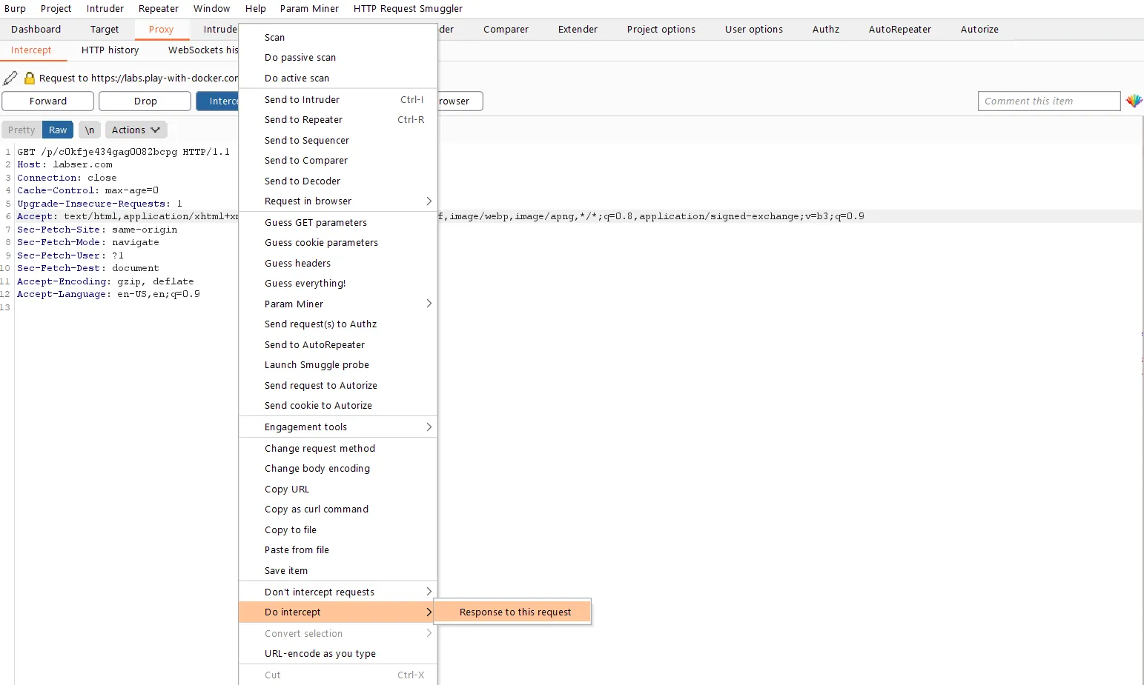Image resolution: width=1144 pixels, height=685 pixels.
Task: Open the Repeater menu in menu bar
Action: 159,8
